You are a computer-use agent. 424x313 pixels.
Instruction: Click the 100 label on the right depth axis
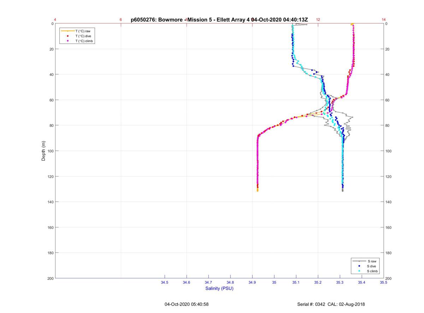(x=389, y=151)
